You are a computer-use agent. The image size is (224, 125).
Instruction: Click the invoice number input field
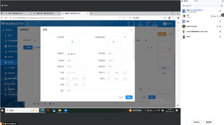(x=117, y=67)
